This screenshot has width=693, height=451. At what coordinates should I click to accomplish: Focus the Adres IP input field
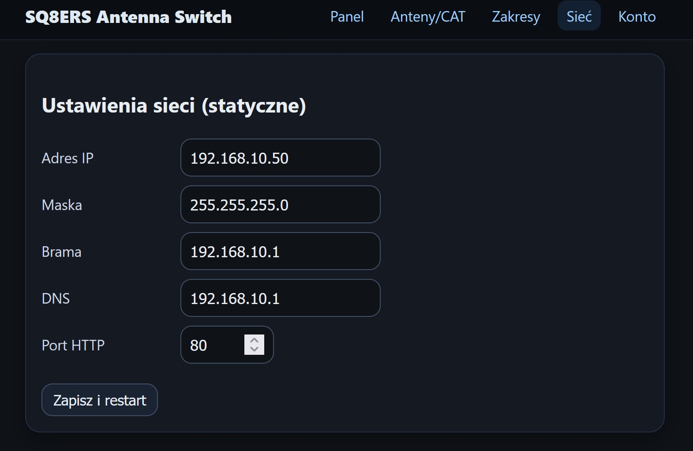pyautogui.click(x=280, y=158)
